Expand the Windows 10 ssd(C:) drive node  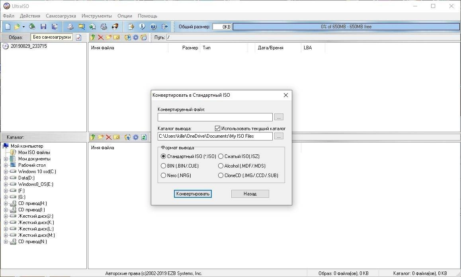[x=6, y=172]
